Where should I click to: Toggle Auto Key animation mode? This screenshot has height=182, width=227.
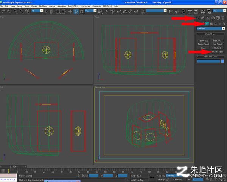[161, 176]
